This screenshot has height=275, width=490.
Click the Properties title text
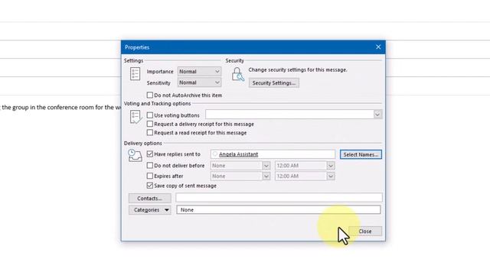pyautogui.click(x=137, y=47)
